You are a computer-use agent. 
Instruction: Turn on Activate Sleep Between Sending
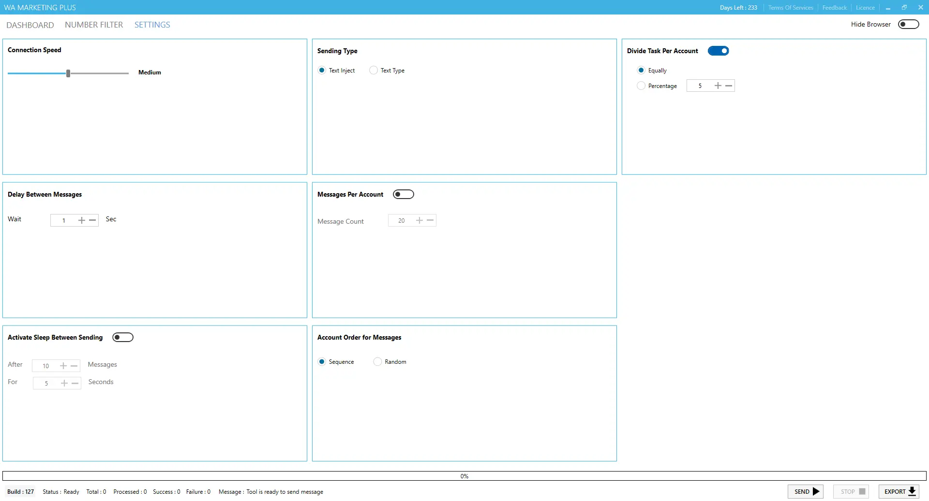point(122,337)
